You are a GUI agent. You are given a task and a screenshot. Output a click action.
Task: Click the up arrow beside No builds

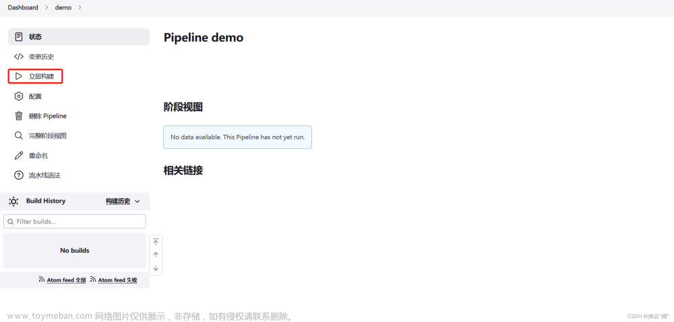click(156, 255)
